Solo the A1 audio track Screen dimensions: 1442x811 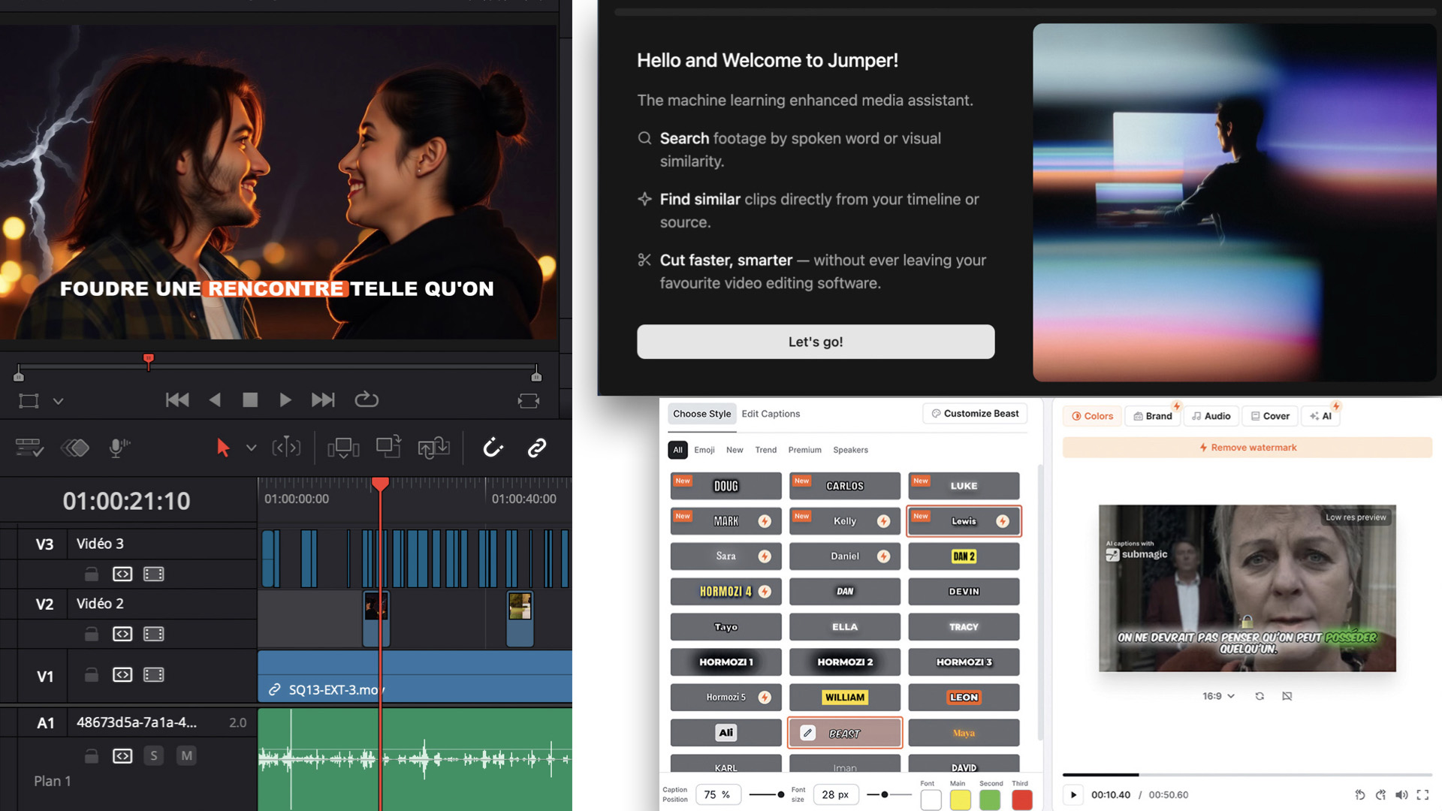click(x=154, y=755)
